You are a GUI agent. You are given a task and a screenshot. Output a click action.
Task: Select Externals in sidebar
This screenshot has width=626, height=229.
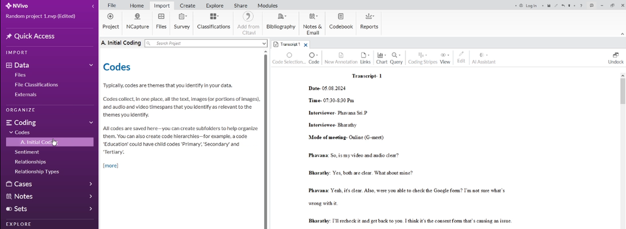pyautogui.click(x=26, y=95)
